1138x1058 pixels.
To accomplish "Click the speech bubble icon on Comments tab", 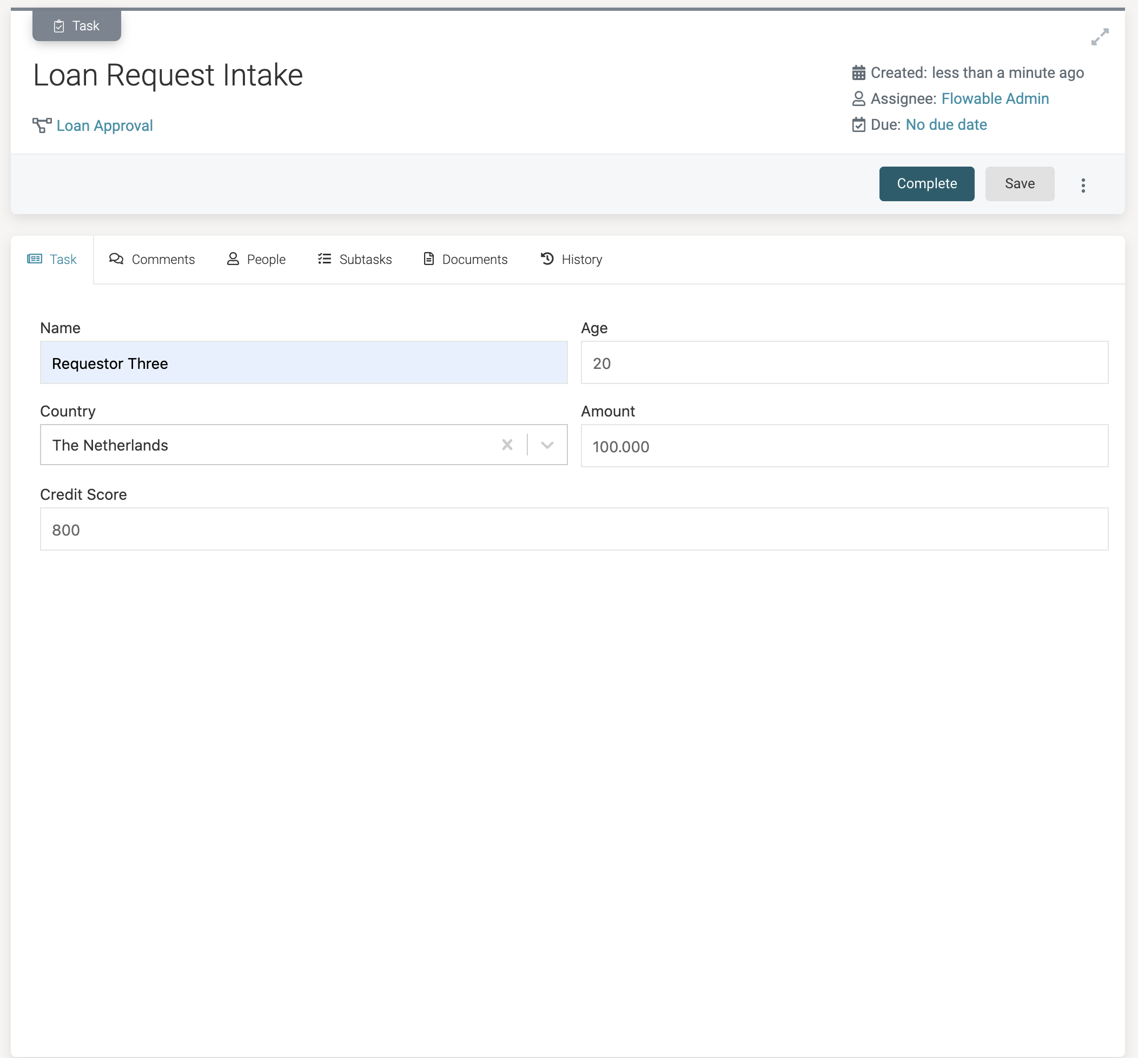I will [117, 259].
